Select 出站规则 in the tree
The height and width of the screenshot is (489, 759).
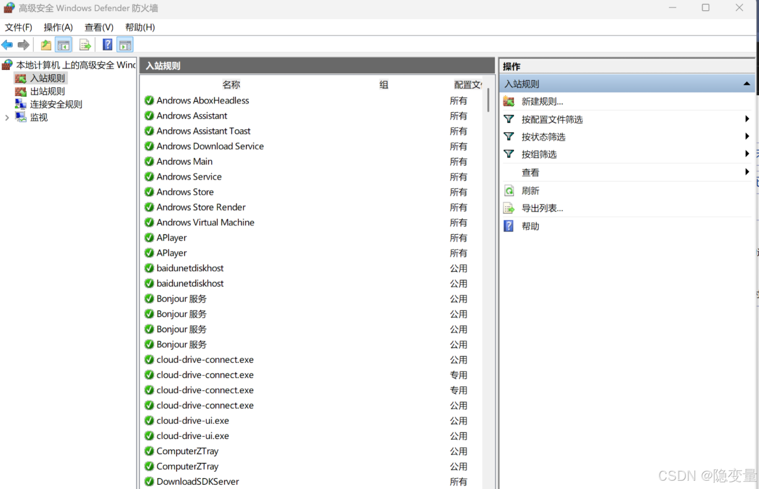click(x=47, y=91)
